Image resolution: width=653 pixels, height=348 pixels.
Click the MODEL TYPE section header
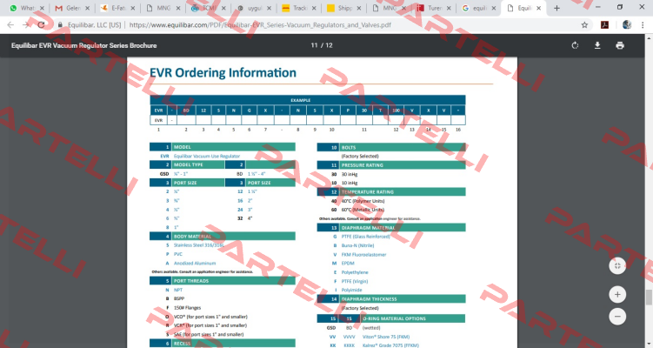(x=187, y=164)
